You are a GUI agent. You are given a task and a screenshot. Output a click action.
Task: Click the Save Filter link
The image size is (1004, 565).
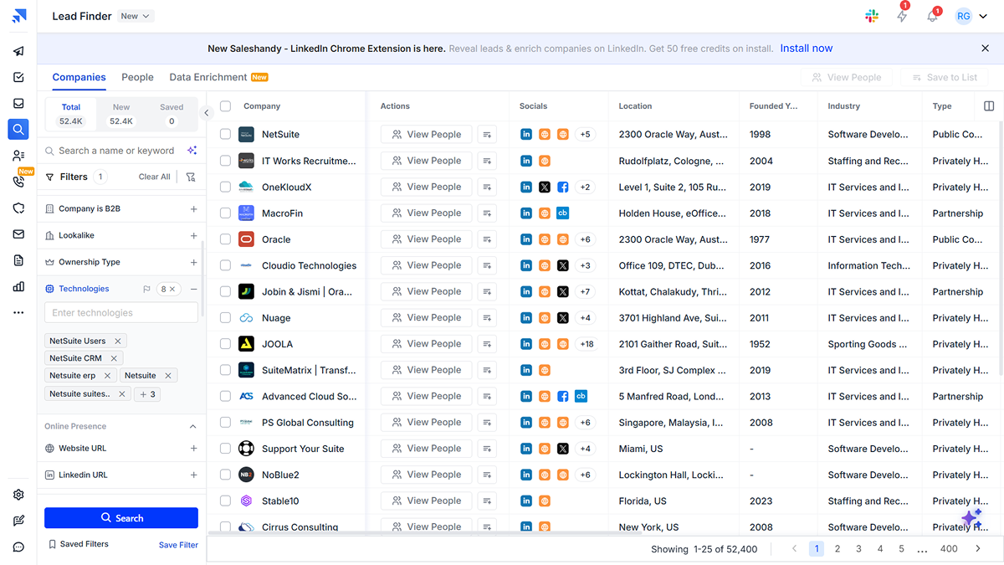[178, 545]
